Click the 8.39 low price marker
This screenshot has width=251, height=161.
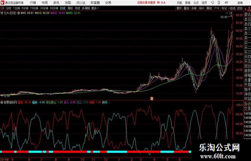[7, 96]
